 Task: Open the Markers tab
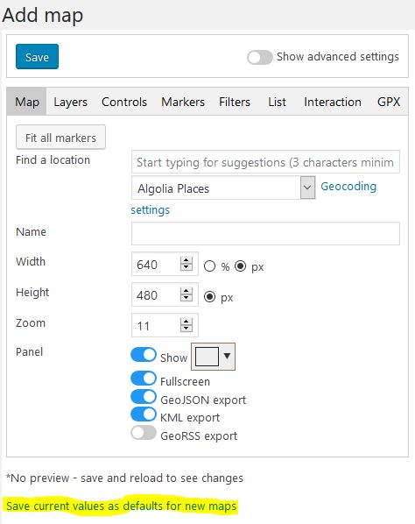183,102
